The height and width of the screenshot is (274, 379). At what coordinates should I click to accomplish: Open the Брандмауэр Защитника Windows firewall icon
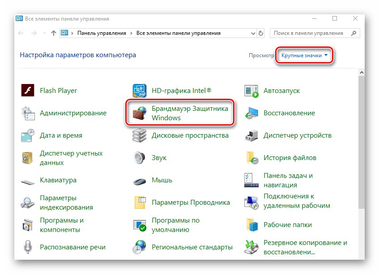140,113
